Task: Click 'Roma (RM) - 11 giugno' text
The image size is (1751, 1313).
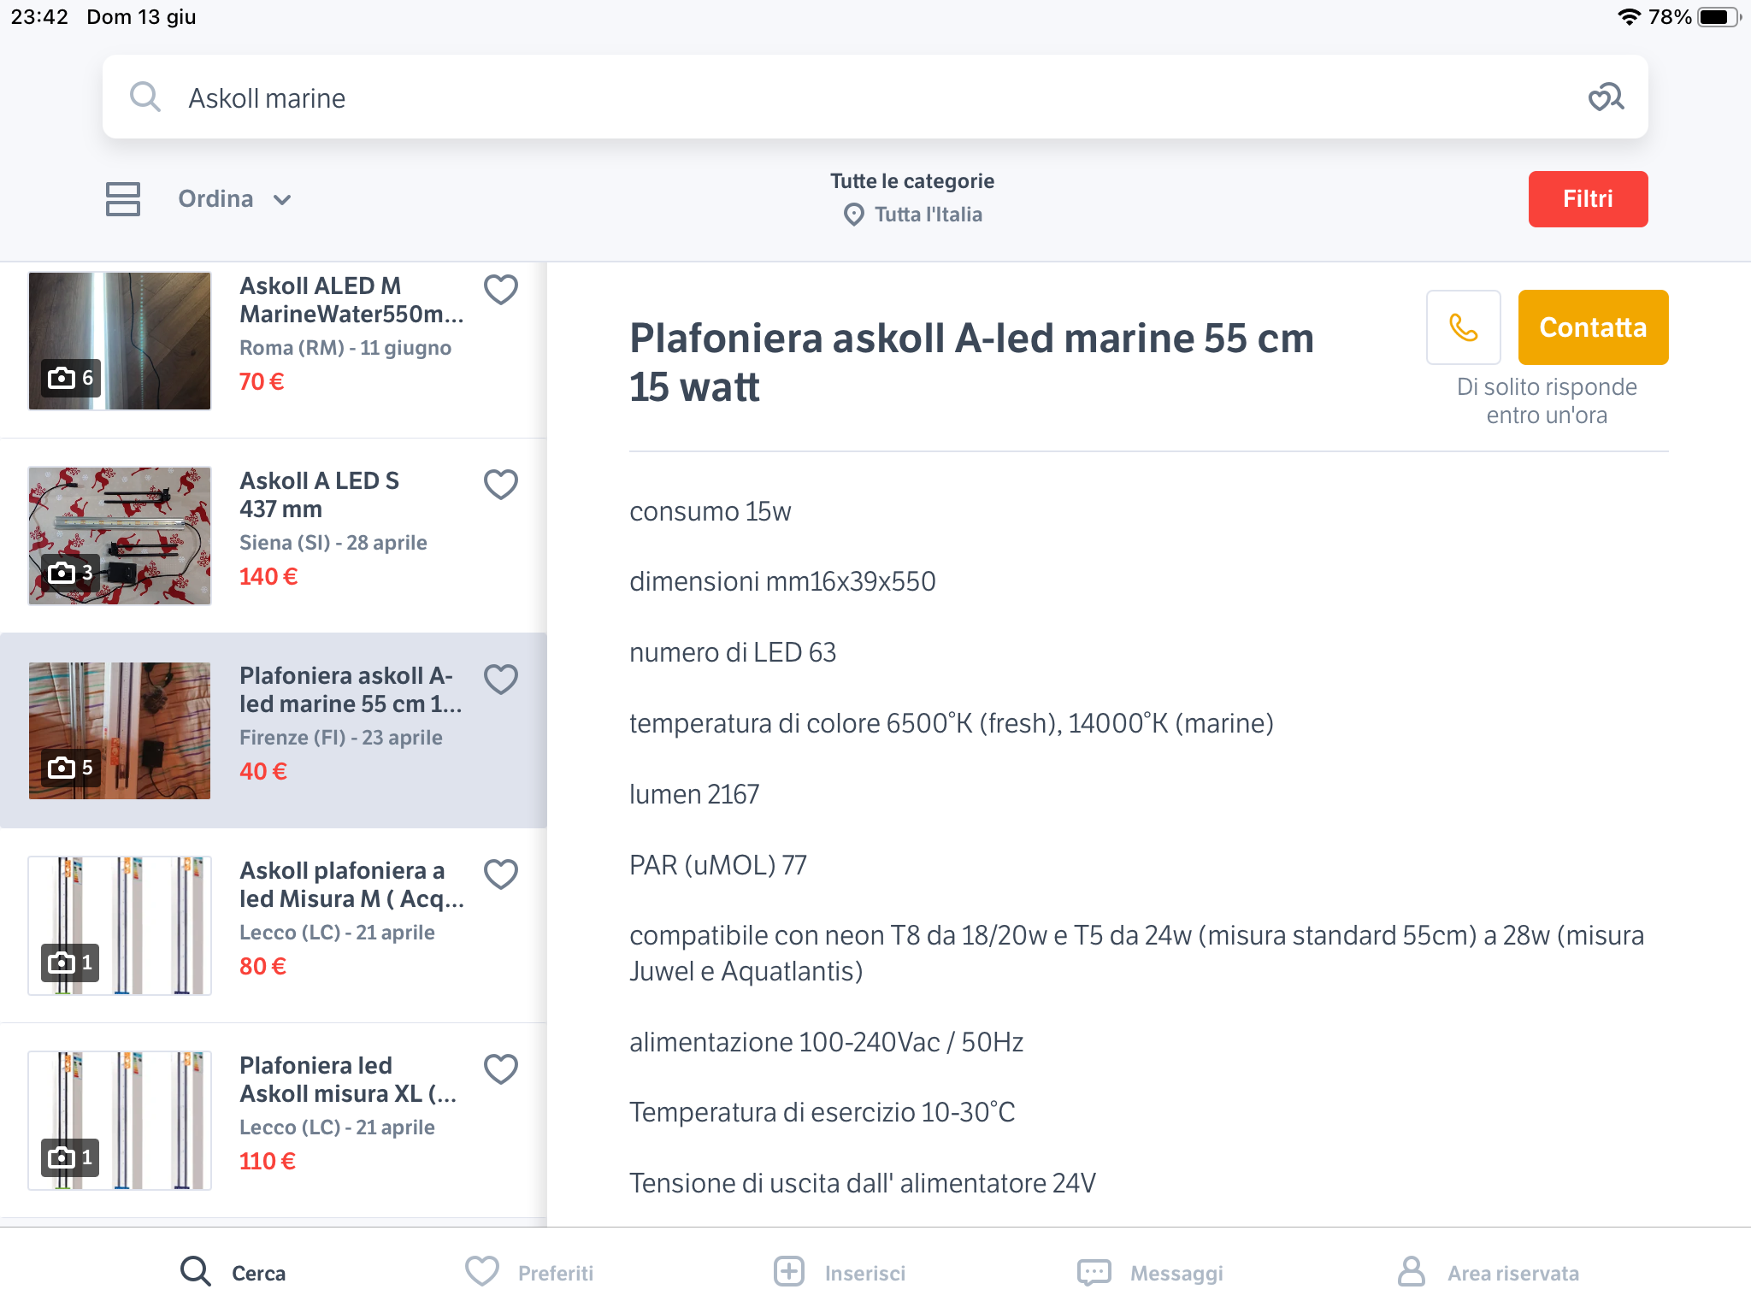Action: pyautogui.click(x=345, y=348)
